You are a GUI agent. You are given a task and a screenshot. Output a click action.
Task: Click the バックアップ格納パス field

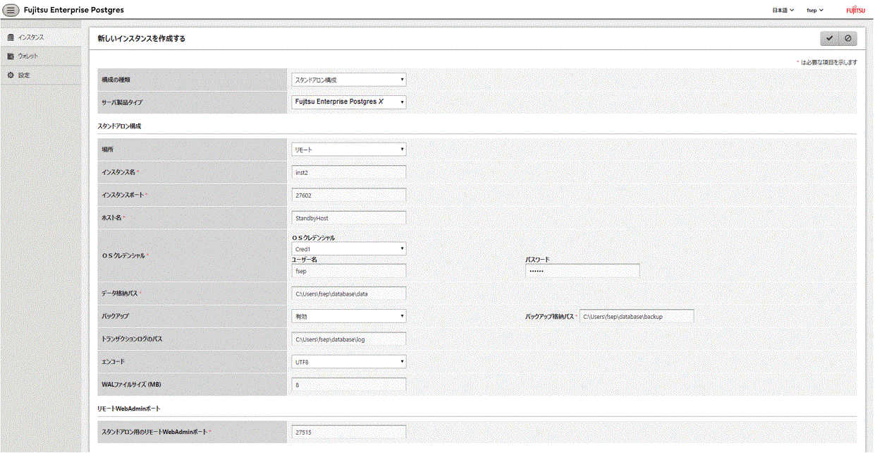(x=637, y=316)
